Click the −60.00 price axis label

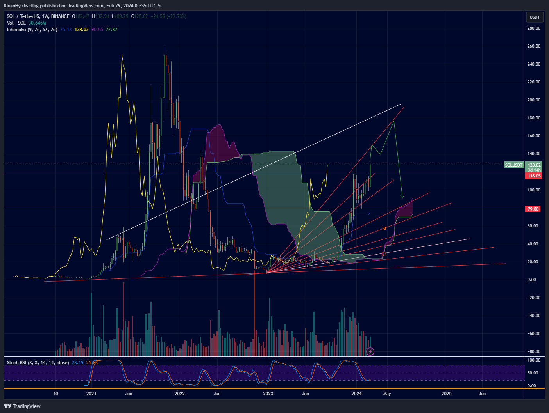click(x=534, y=333)
